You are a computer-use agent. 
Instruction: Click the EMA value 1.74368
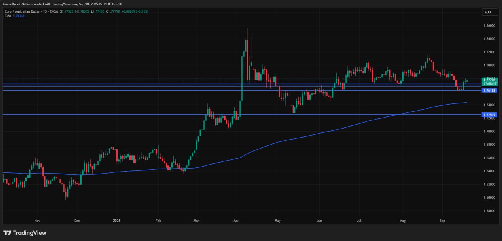[19, 16]
